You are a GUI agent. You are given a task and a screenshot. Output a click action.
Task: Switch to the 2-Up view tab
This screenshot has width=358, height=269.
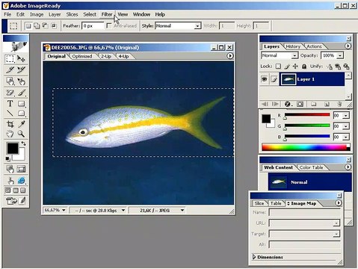coord(106,56)
